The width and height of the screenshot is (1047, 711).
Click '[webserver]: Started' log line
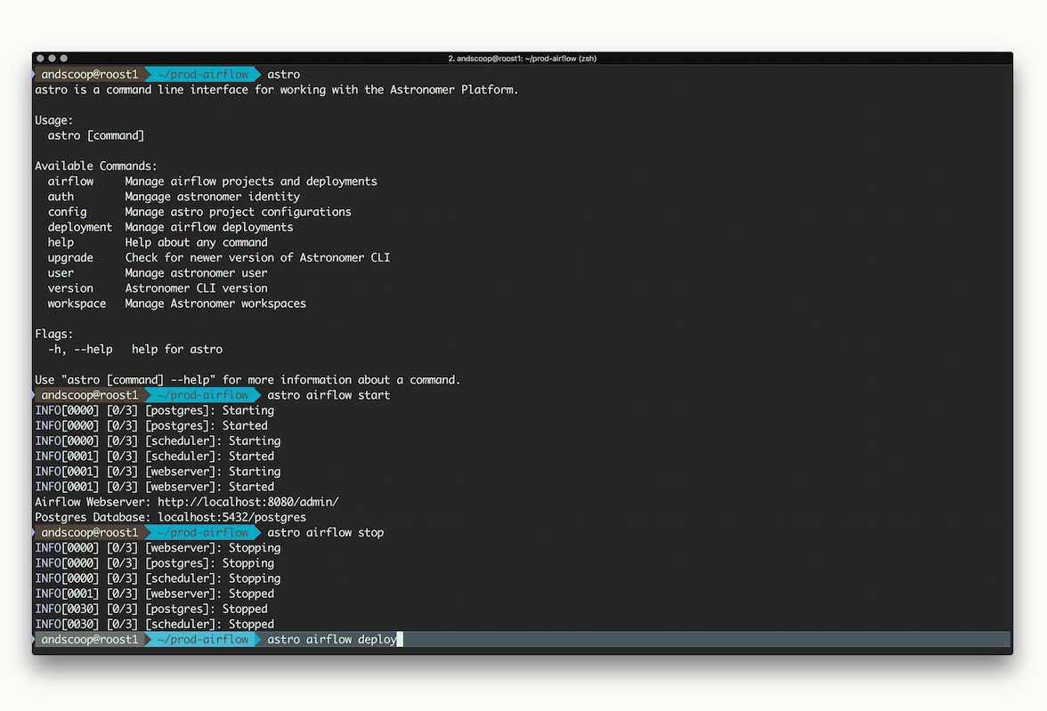point(155,487)
